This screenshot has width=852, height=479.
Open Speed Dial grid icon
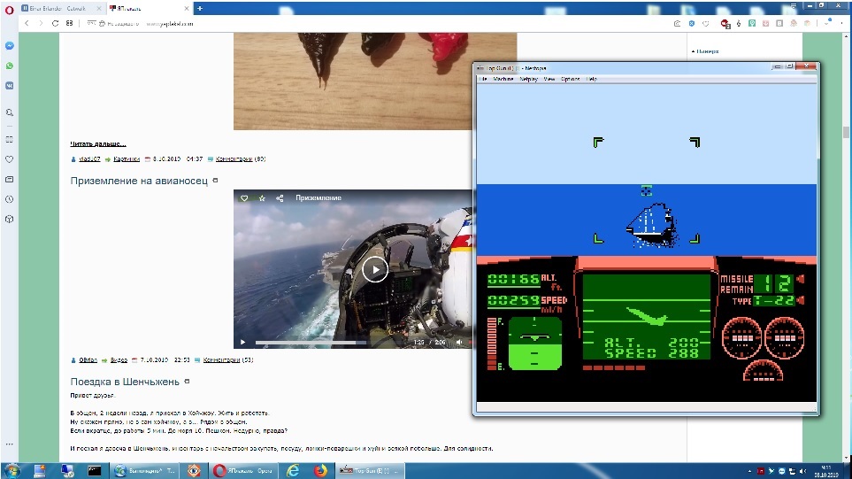(x=69, y=23)
